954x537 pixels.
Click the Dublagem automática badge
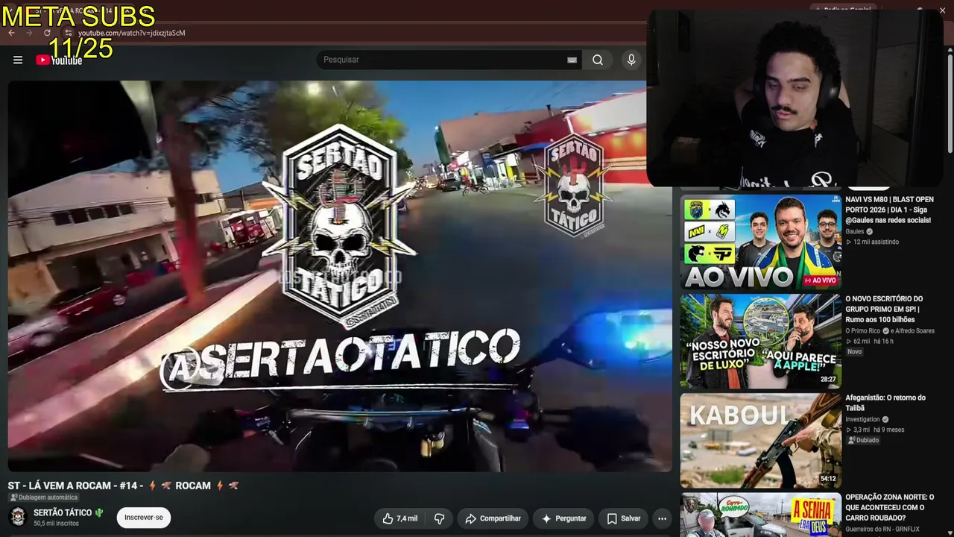[x=43, y=497]
